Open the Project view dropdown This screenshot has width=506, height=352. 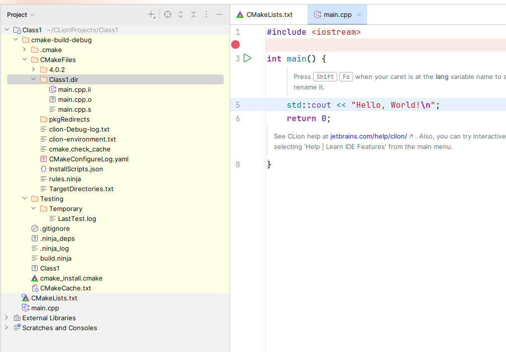click(21, 15)
